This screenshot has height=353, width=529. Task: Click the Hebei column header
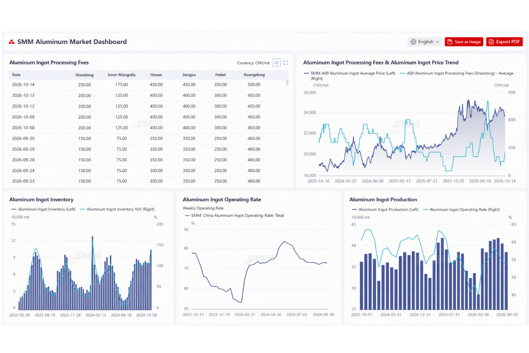point(220,75)
